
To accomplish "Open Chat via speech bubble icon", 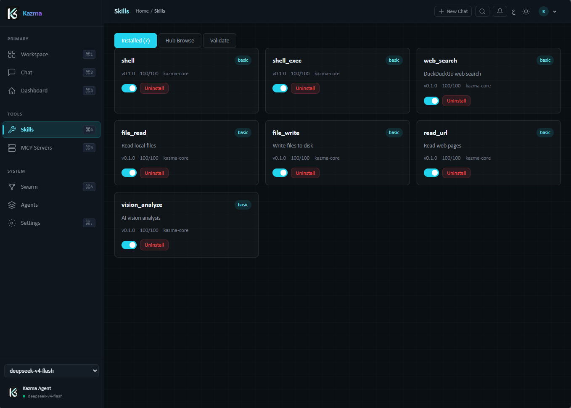I will [x=12, y=72].
